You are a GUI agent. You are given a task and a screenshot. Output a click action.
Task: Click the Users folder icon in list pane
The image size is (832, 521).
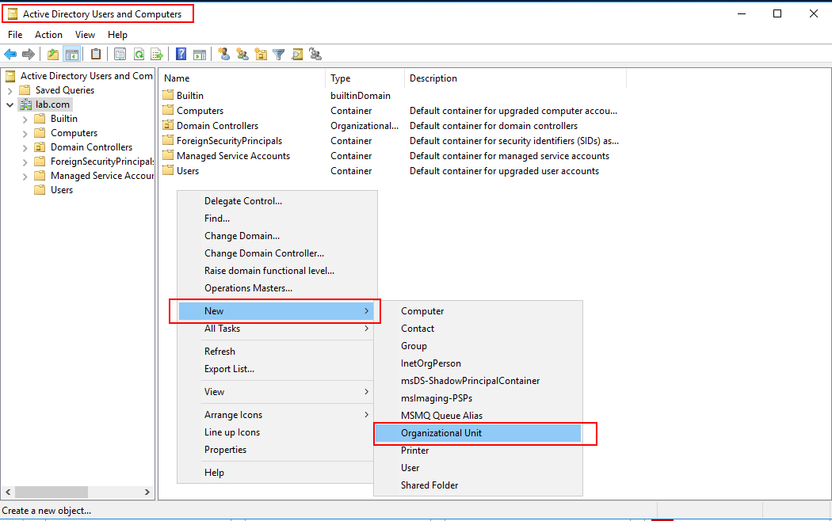(168, 171)
